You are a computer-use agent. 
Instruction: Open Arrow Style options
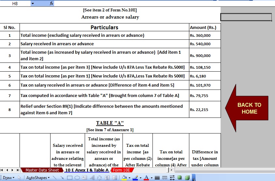(x=172, y=178)
